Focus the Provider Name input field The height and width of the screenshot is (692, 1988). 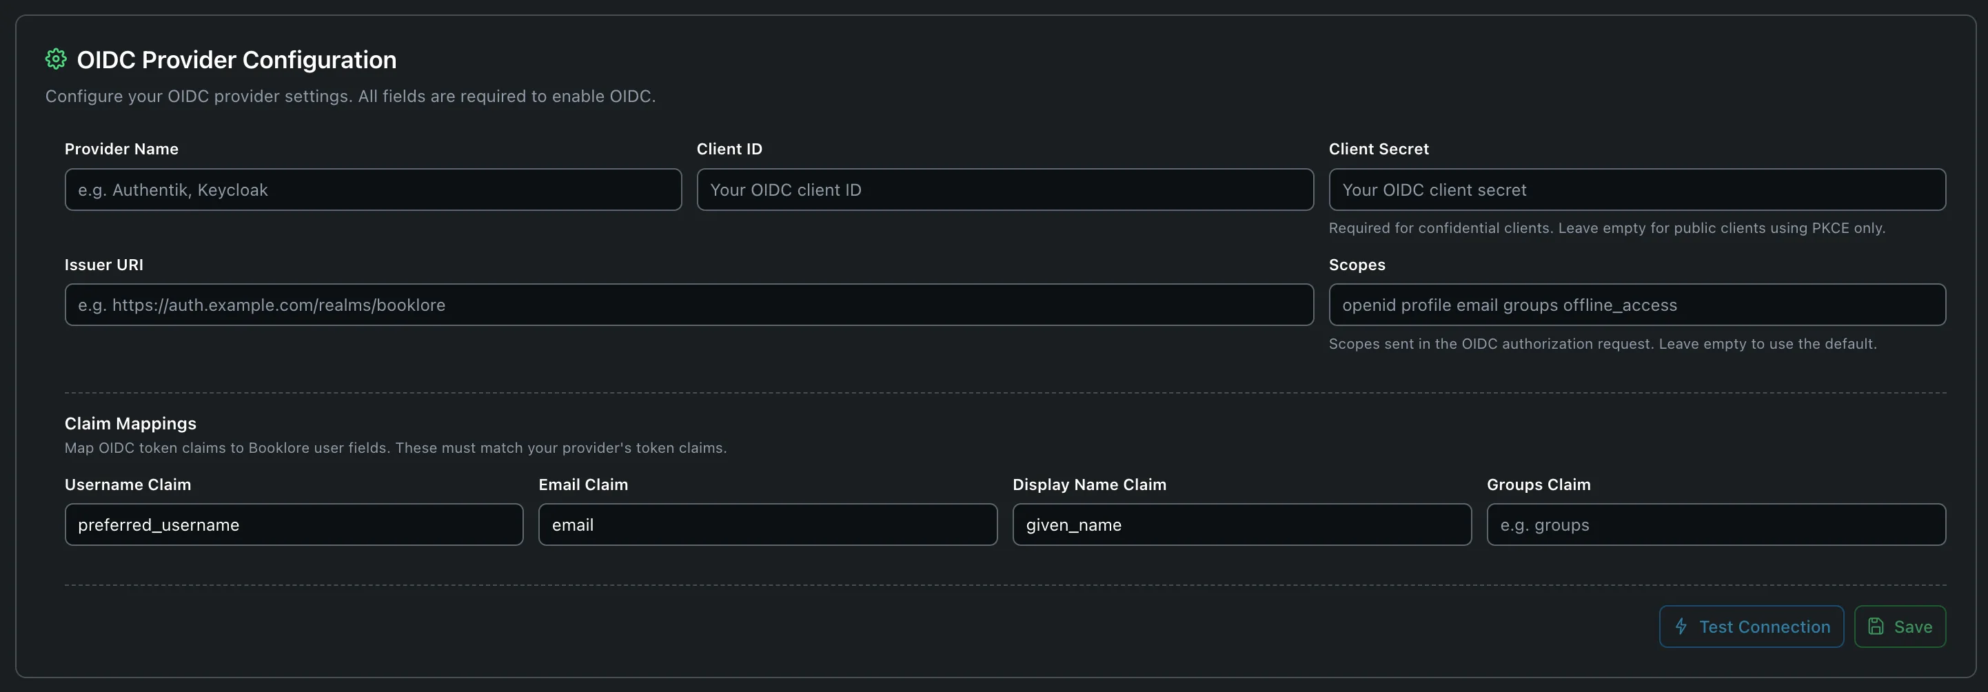pos(373,190)
